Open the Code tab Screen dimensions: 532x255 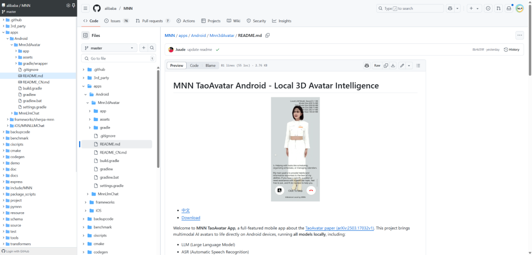(91, 21)
